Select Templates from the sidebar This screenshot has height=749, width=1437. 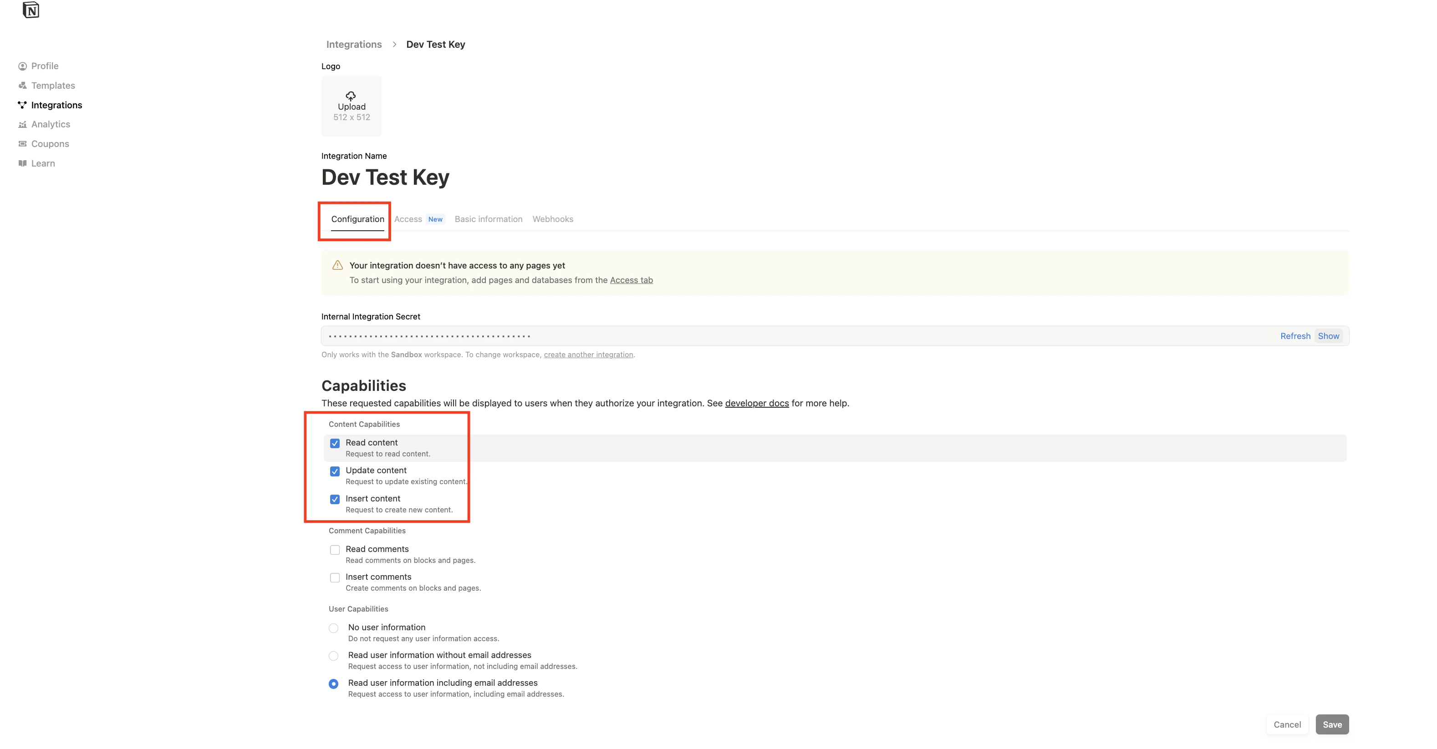[x=53, y=85]
